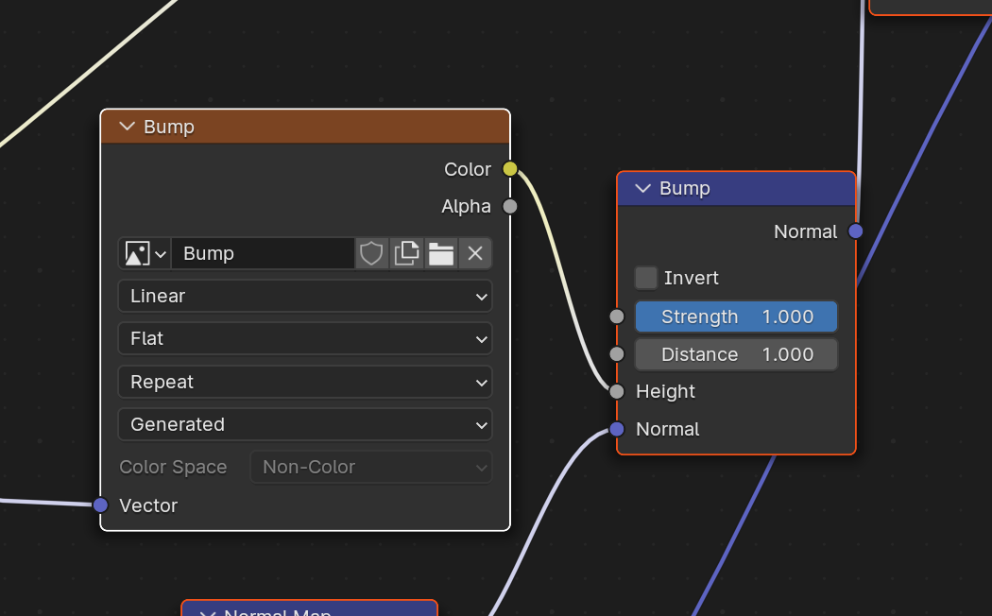992x616 pixels.
Task: Click the Vector input socket
Action: [x=100, y=505]
